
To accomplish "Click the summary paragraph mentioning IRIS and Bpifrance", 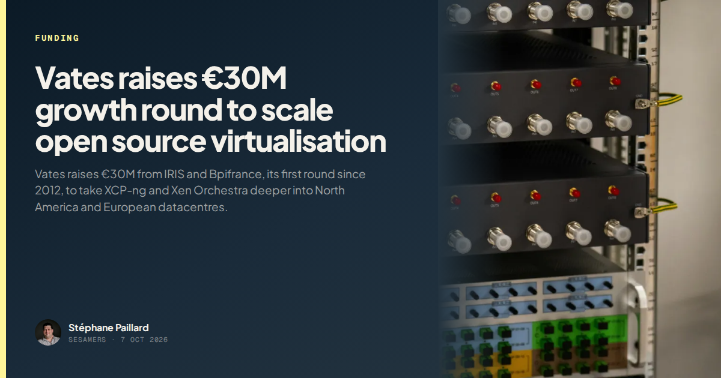I will [201, 191].
